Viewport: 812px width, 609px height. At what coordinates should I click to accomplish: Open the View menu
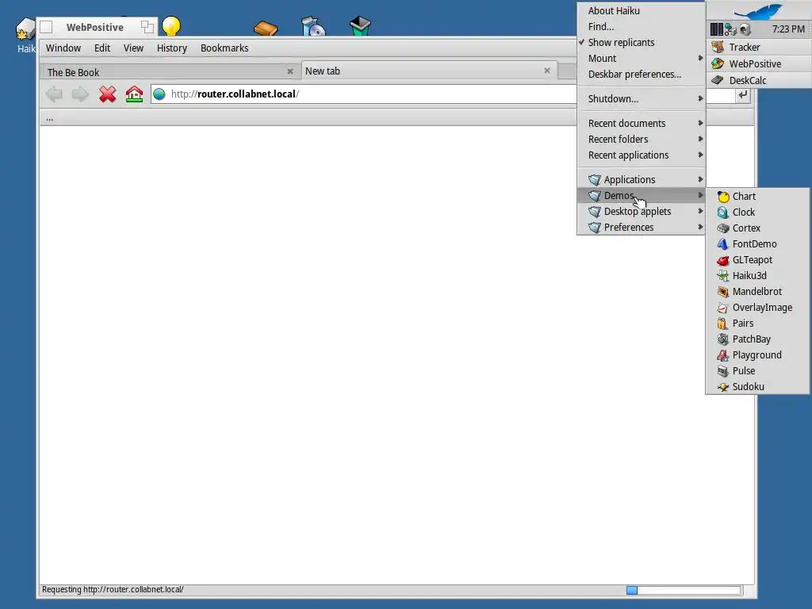coord(133,48)
